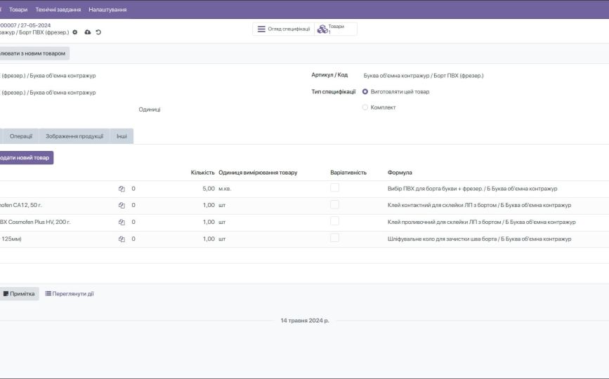
Task: Click copy icon in Cosmofen CA12 row
Action: pos(122,205)
